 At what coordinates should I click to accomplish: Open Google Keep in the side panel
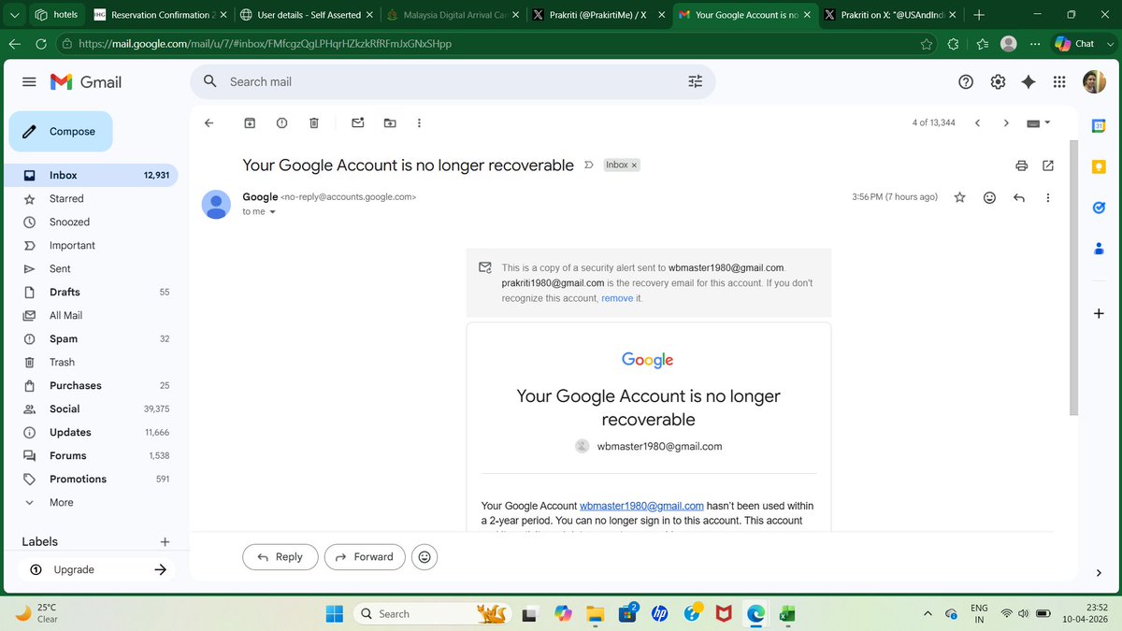point(1100,166)
